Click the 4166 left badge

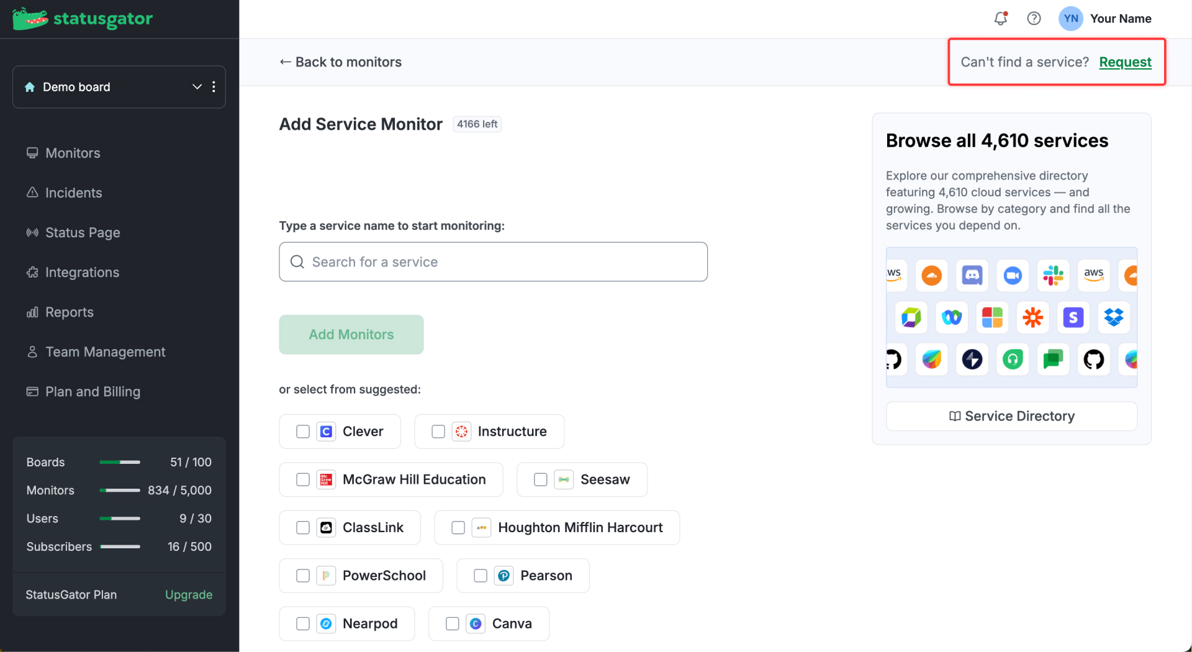pyautogui.click(x=477, y=124)
